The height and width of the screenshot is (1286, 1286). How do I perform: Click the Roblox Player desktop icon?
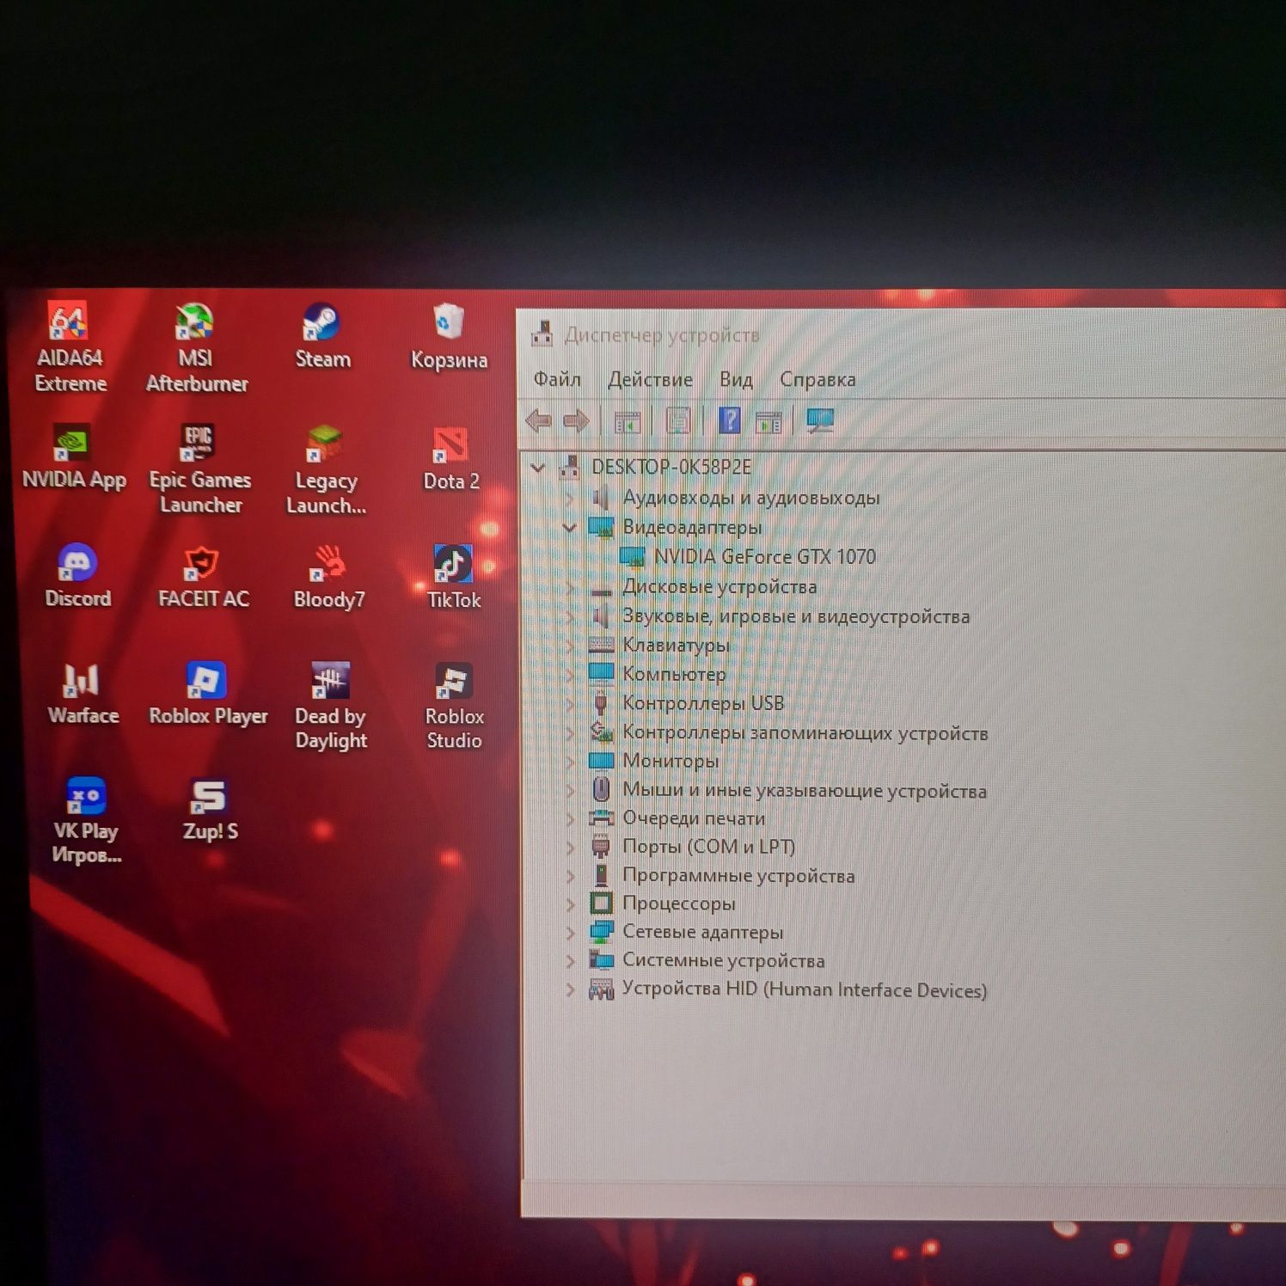click(208, 694)
